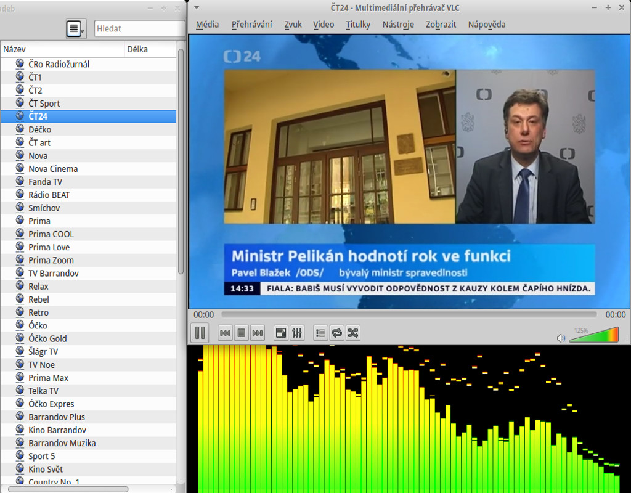This screenshot has height=493, width=631.
Task: Open the Nástroje menu
Action: (397, 25)
